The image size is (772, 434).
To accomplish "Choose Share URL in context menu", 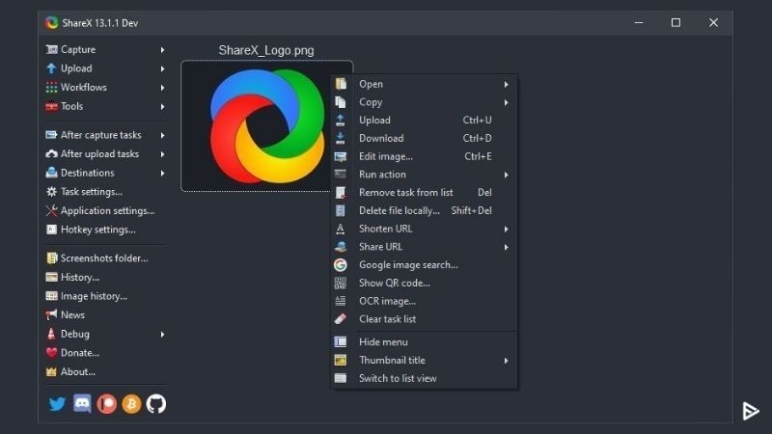I will tap(424, 247).
